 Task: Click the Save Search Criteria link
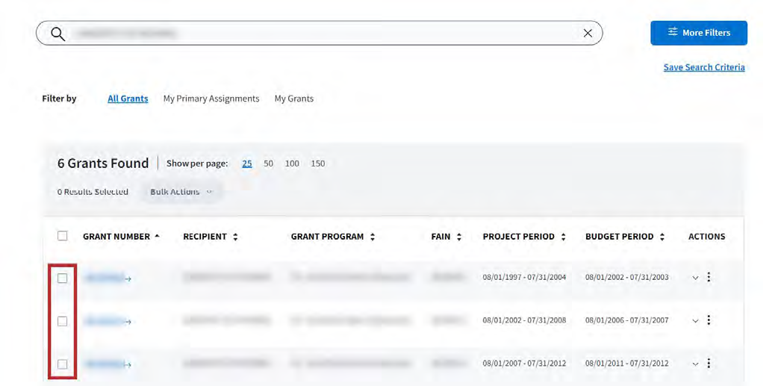click(703, 67)
